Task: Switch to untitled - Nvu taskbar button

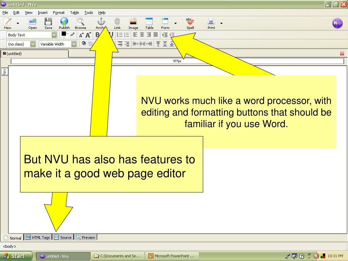Action: point(63,256)
